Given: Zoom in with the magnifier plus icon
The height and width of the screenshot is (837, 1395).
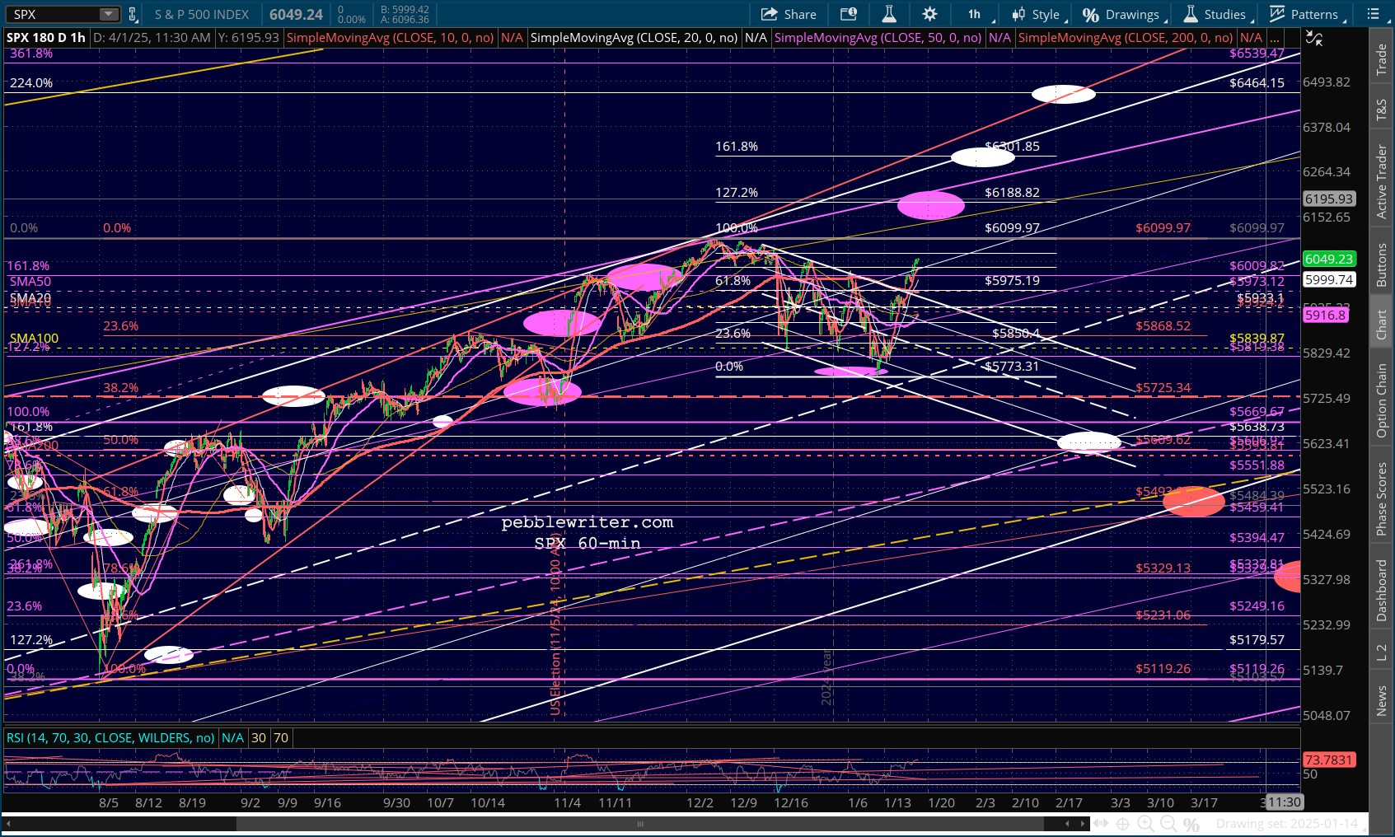Looking at the screenshot, I should [x=1145, y=824].
